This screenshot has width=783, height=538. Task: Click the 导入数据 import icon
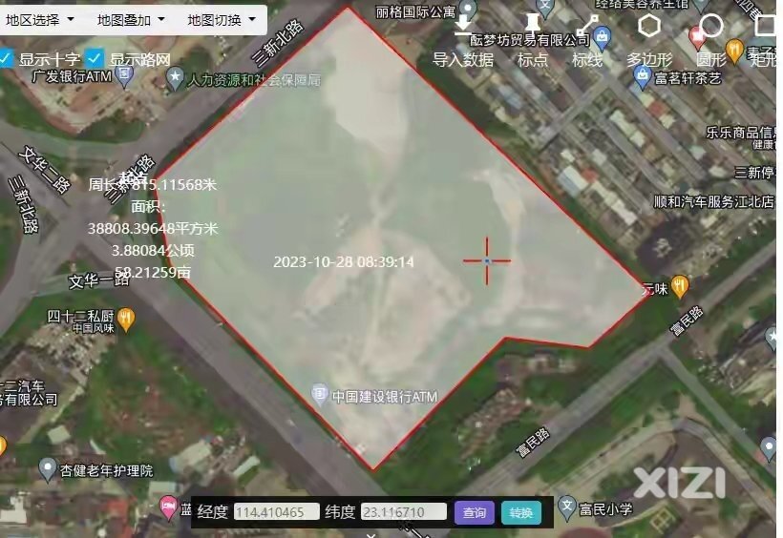(464, 24)
